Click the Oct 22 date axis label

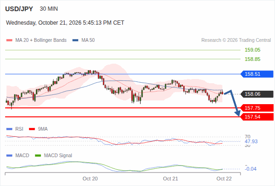click(x=224, y=179)
